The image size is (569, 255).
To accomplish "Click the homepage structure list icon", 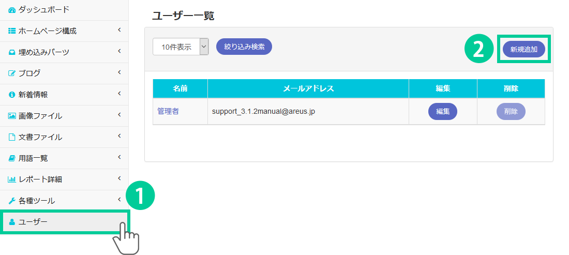I will (12, 31).
